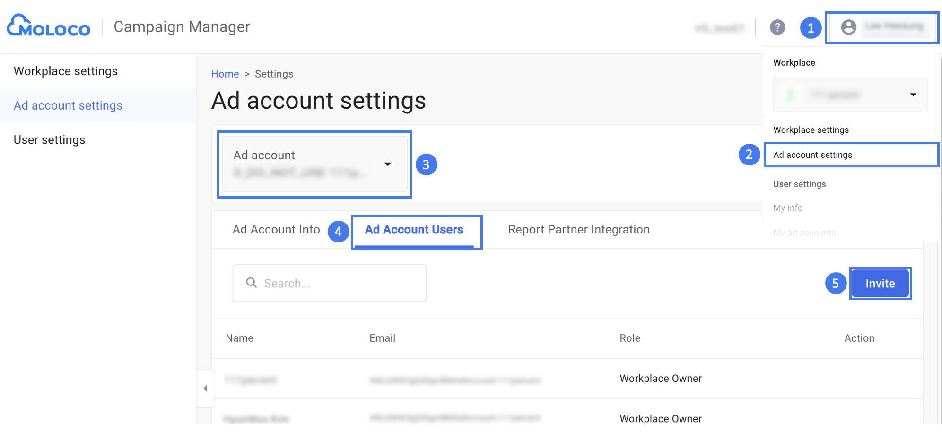Choose Ad account settings in profile menu
942x432 pixels.
pos(812,155)
